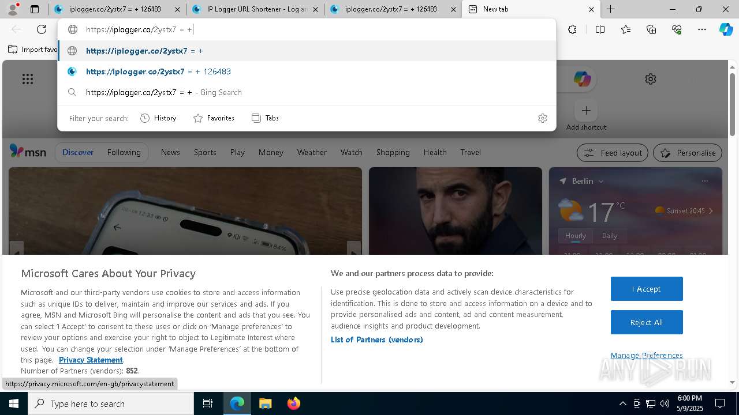Open the Settings and more ellipsis menu
Viewport: 739px width, 415px height.
point(702,29)
